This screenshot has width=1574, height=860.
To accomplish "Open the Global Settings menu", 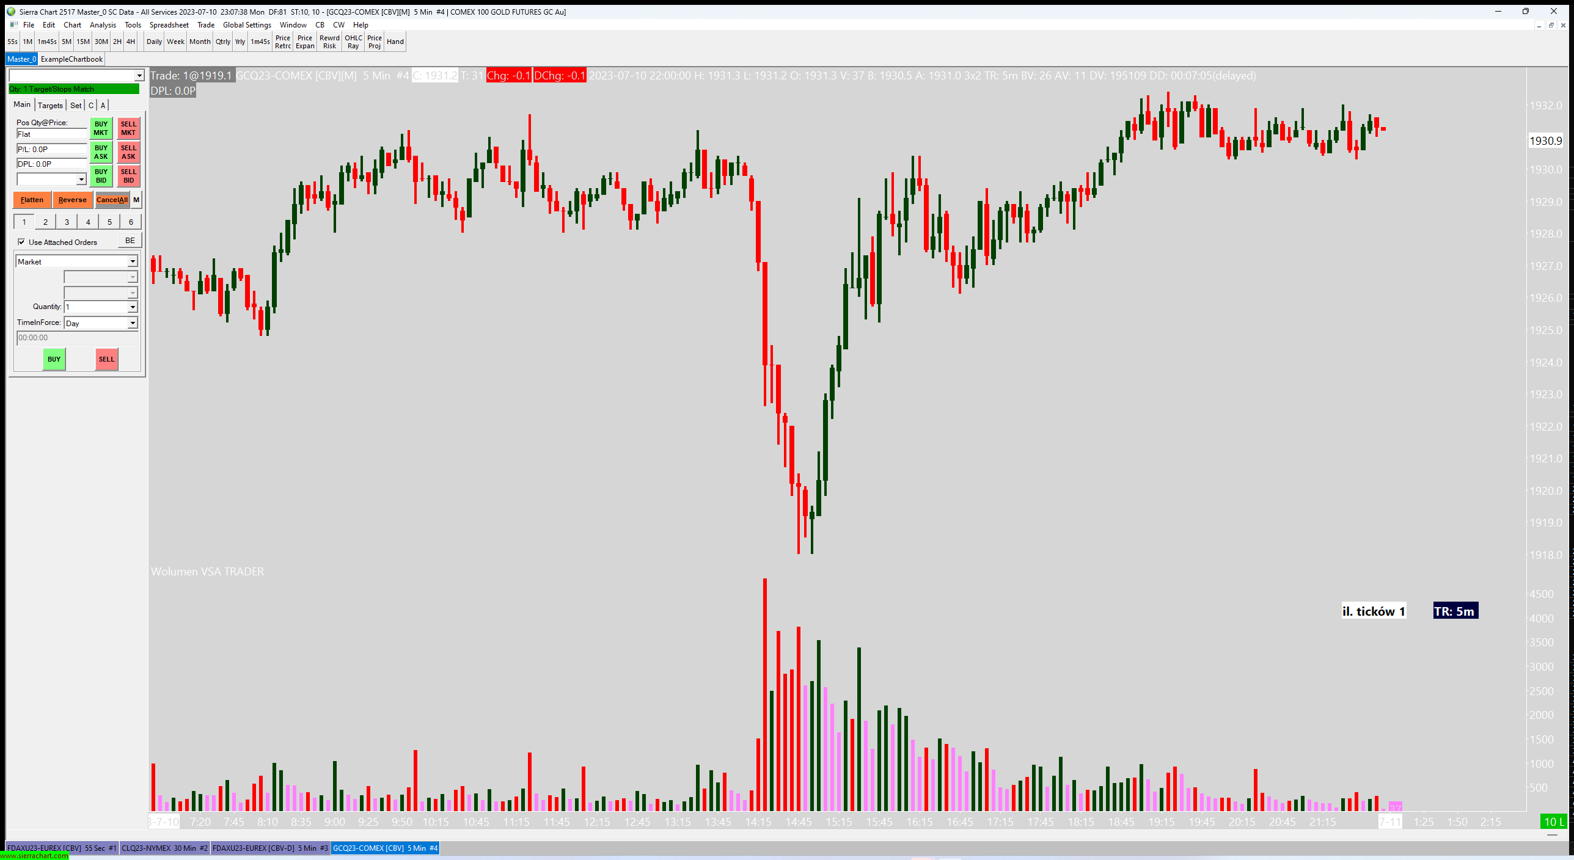I will click(247, 25).
